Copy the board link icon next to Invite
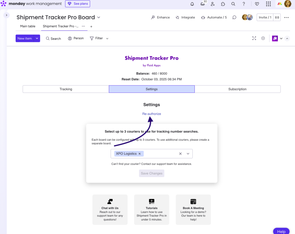The image size is (295, 234). click(x=277, y=18)
